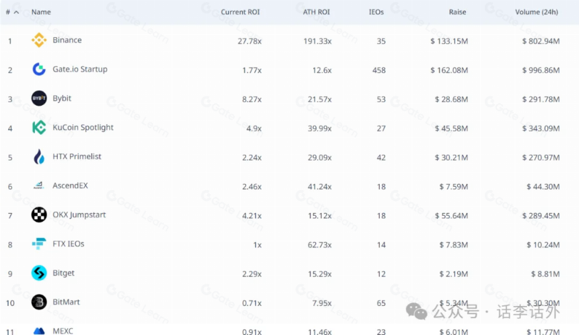Screen dimensions: 579x335
Task: Select AscendEX volume $ 44.30M
Action: 543,187
